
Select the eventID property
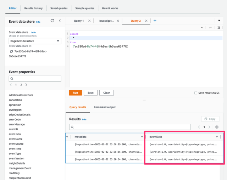pos(13,129)
